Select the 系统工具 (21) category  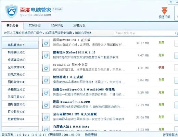20,97
